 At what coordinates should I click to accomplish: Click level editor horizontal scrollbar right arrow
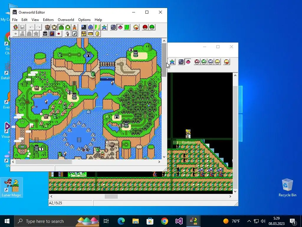click(230, 196)
